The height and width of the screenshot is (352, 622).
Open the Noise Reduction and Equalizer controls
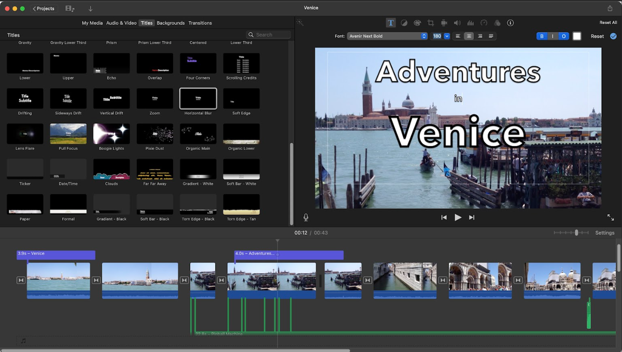tap(470, 23)
